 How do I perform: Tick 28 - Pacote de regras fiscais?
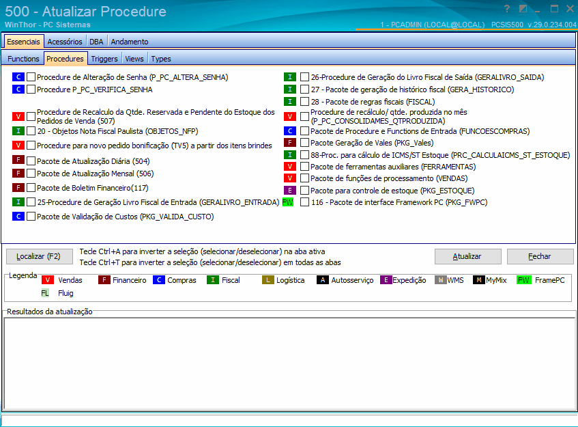tap(304, 102)
